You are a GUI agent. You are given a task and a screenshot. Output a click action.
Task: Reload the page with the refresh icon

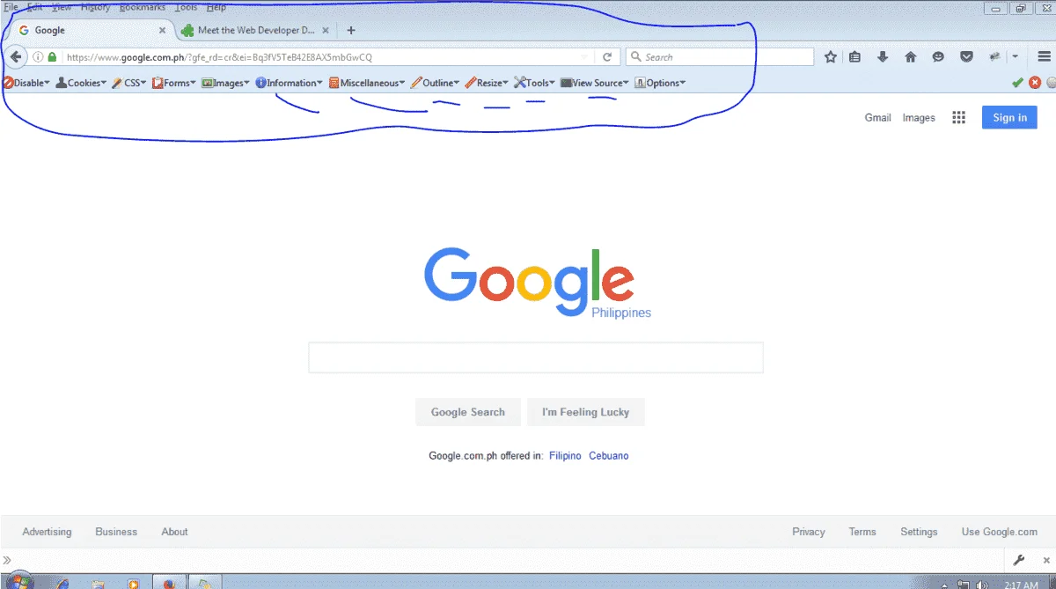(x=606, y=57)
